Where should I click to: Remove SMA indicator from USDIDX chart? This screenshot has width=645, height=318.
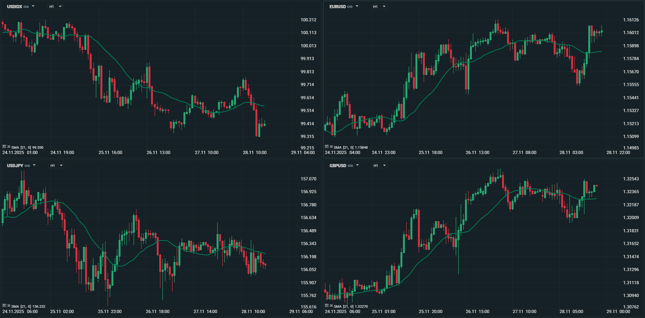pyautogui.click(x=9, y=146)
